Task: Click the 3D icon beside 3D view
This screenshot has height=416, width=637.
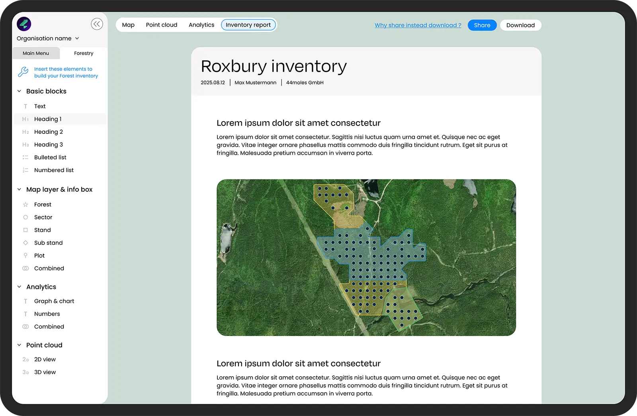Action: pyautogui.click(x=25, y=372)
